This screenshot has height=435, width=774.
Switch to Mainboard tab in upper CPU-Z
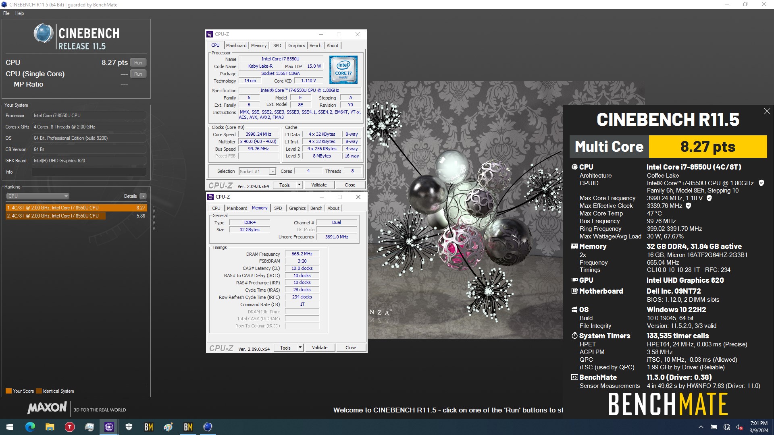point(236,46)
